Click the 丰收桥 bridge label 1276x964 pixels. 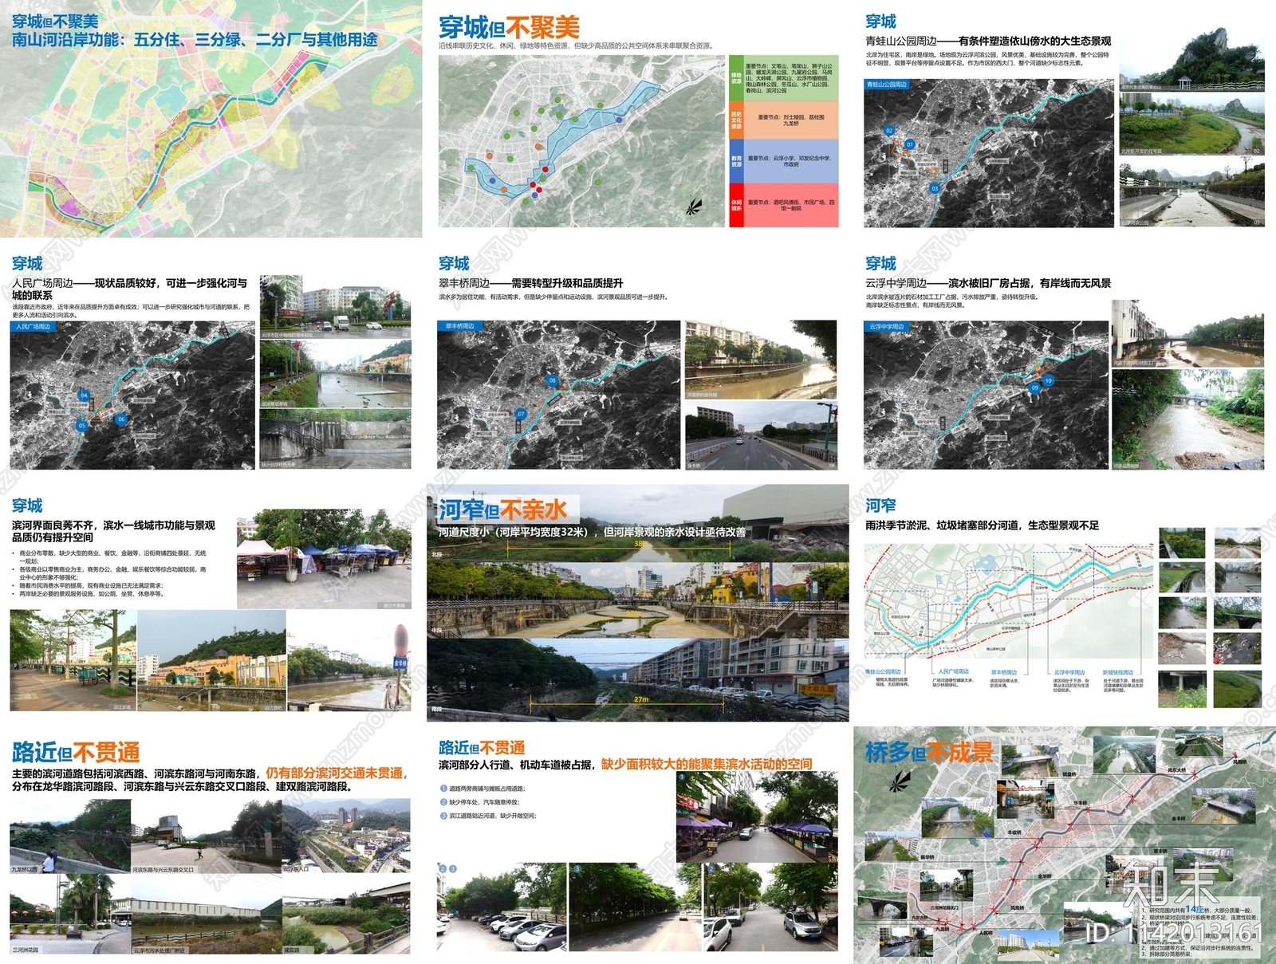point(1014,832)
